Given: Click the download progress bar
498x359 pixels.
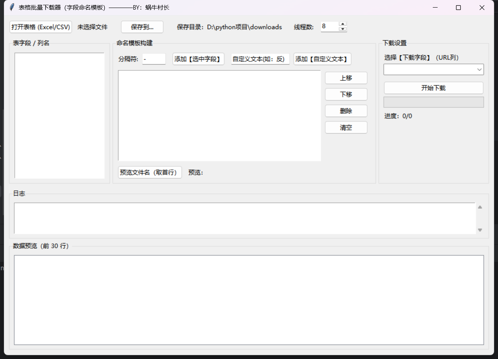Looking at the screenshot, I should pyautogui.click(x=433, y=102).
